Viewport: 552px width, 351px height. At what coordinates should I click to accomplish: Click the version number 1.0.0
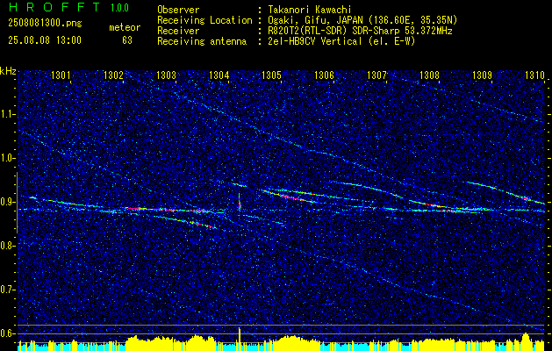[x=119, y=8]
